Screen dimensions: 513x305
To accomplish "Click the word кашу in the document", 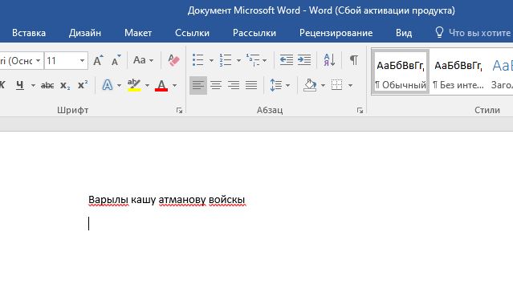I will point(143,200).
